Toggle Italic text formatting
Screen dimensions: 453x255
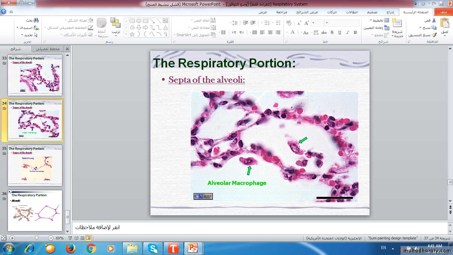[348, 33]
